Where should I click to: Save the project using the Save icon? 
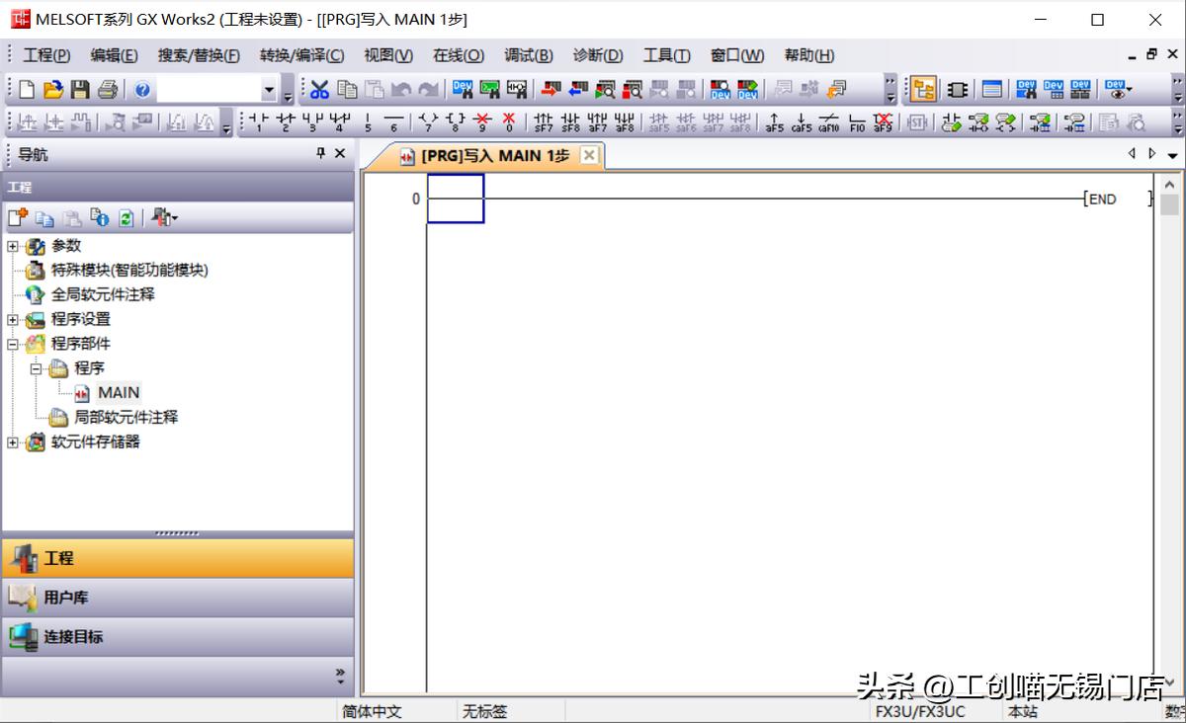(81, 89)
